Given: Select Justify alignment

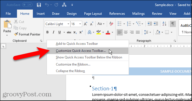Looking at the screenshot, I should [138, 32].
